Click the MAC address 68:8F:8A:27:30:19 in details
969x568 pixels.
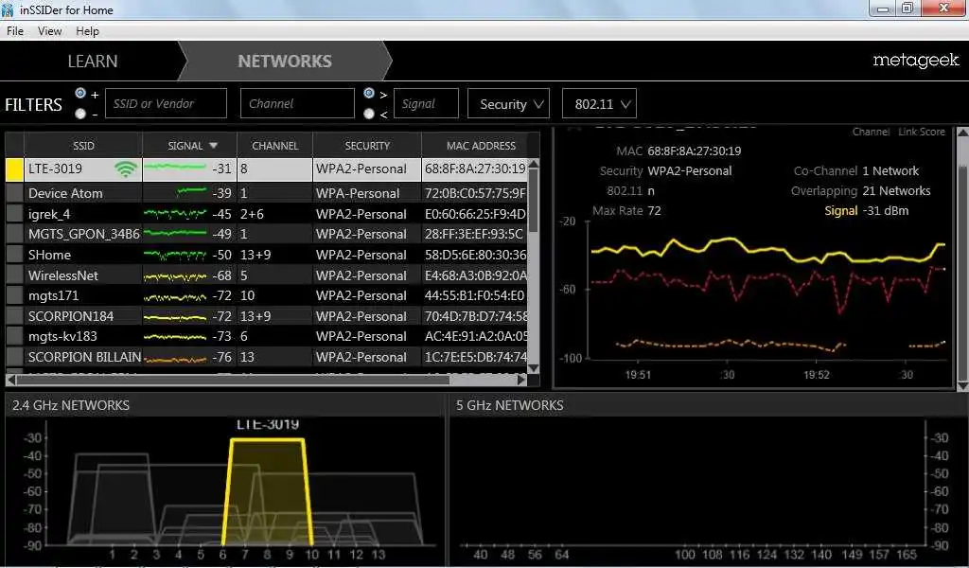[694, 151]
